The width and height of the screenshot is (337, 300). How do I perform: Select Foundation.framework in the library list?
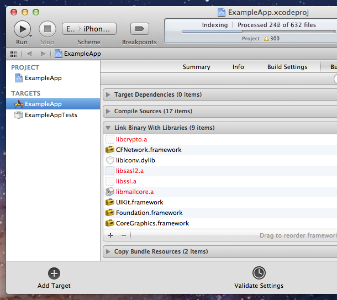coord(220,213)
